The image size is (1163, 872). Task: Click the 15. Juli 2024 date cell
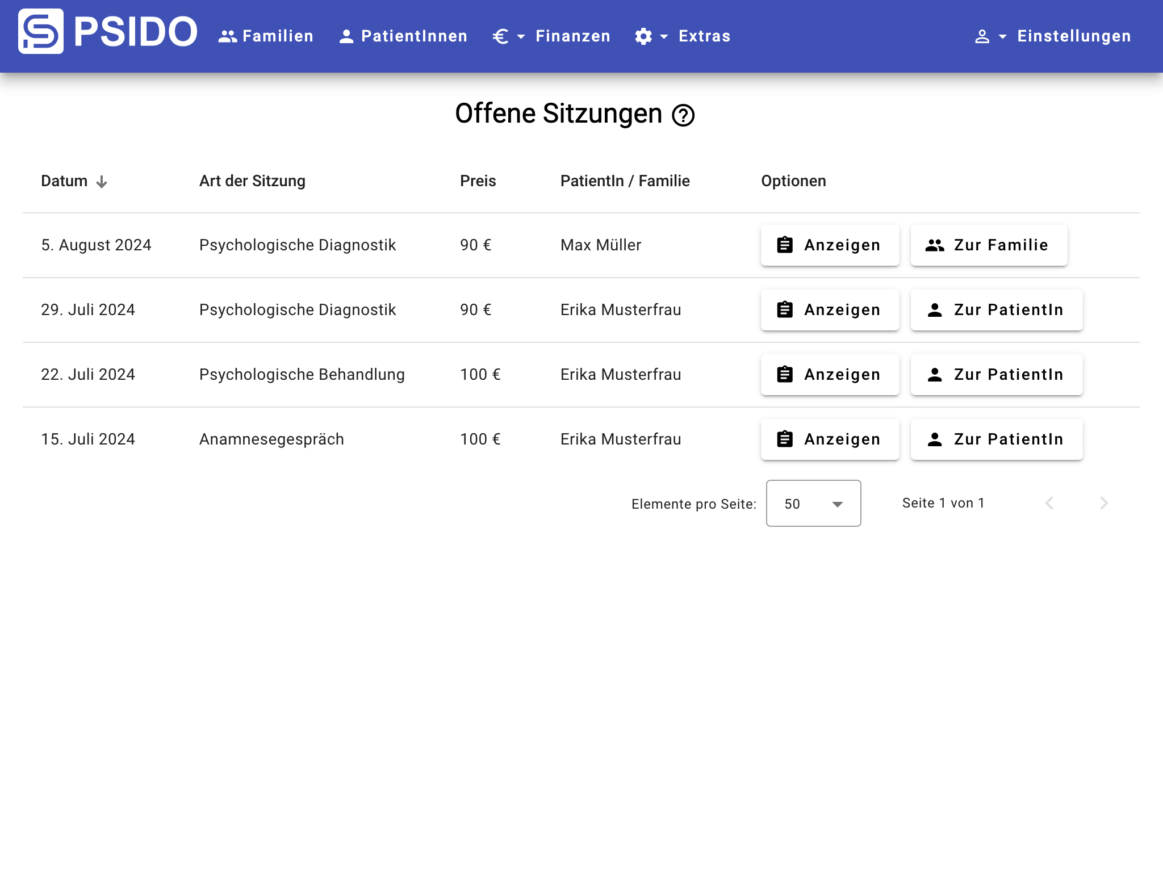tap(88, 439)
